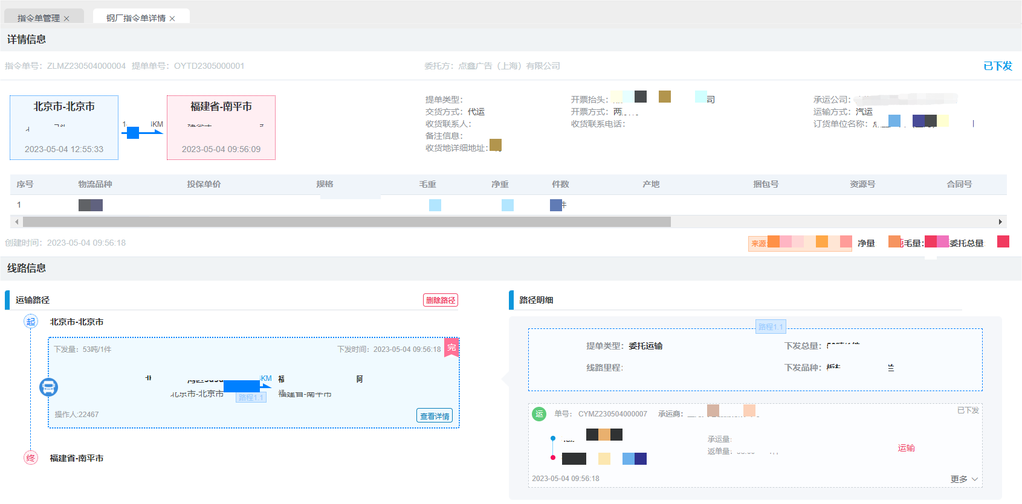Click the green 运 waybill icon
1022x504 pixels.
(x=539, y=413)
